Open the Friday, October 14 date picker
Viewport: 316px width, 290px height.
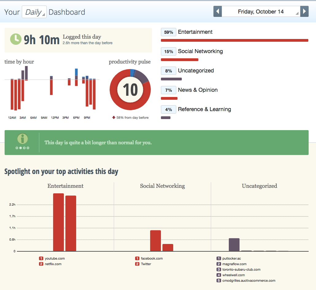tap(261, 11)
